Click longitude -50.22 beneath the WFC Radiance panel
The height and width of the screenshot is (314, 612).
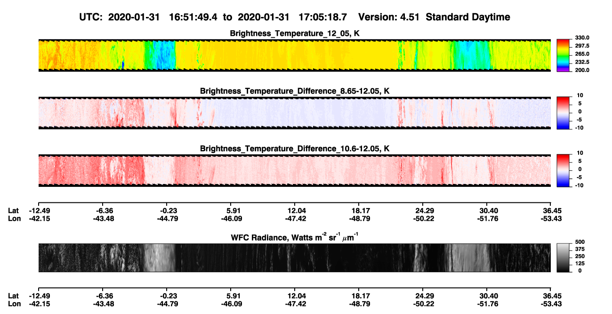(x=424, y=304)
